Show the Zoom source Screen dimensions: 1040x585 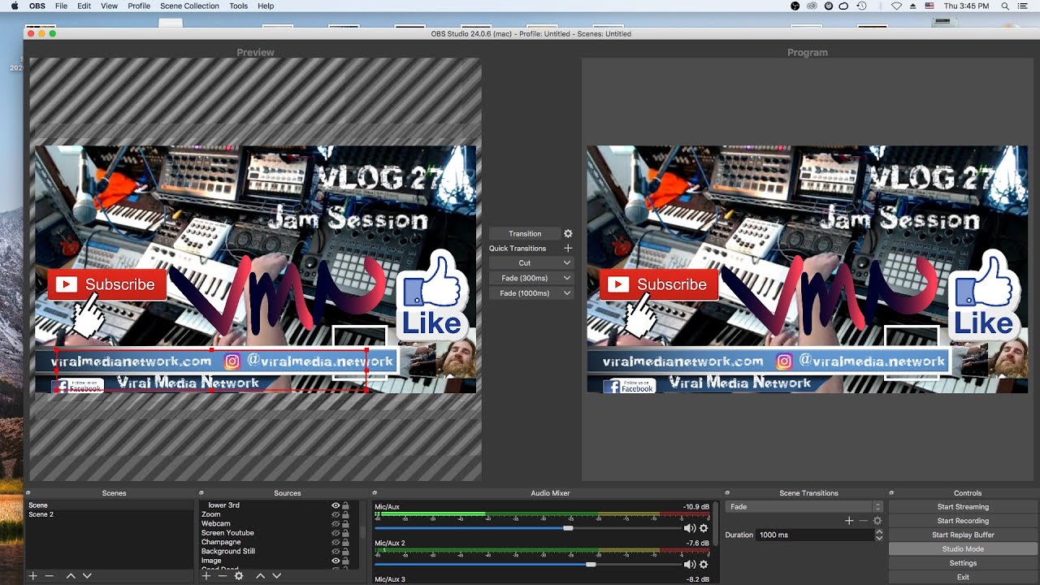[335, 514]
